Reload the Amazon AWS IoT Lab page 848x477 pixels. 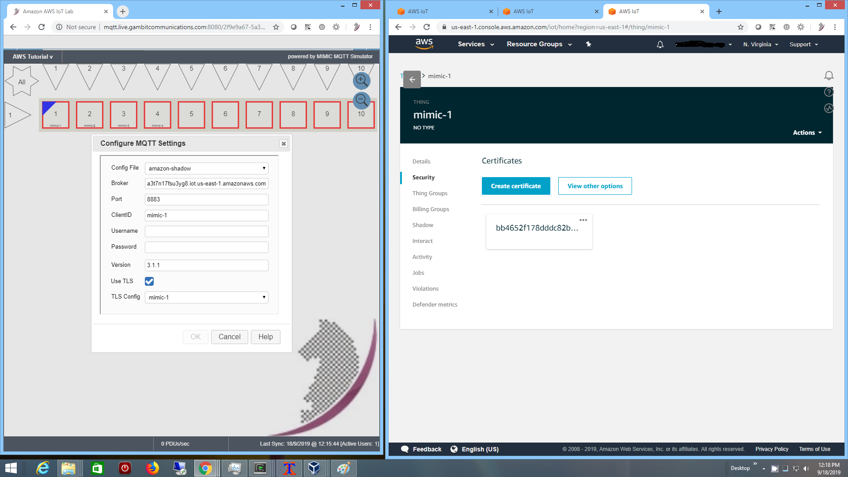click(x=42, y=27)
